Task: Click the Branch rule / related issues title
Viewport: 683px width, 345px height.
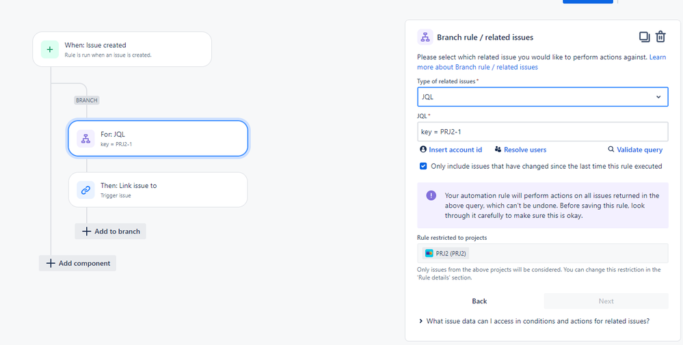Action: pos(485,38)
